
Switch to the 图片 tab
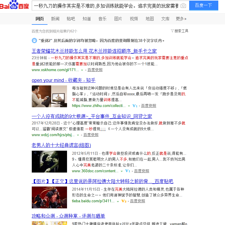[x=118, y=19]
